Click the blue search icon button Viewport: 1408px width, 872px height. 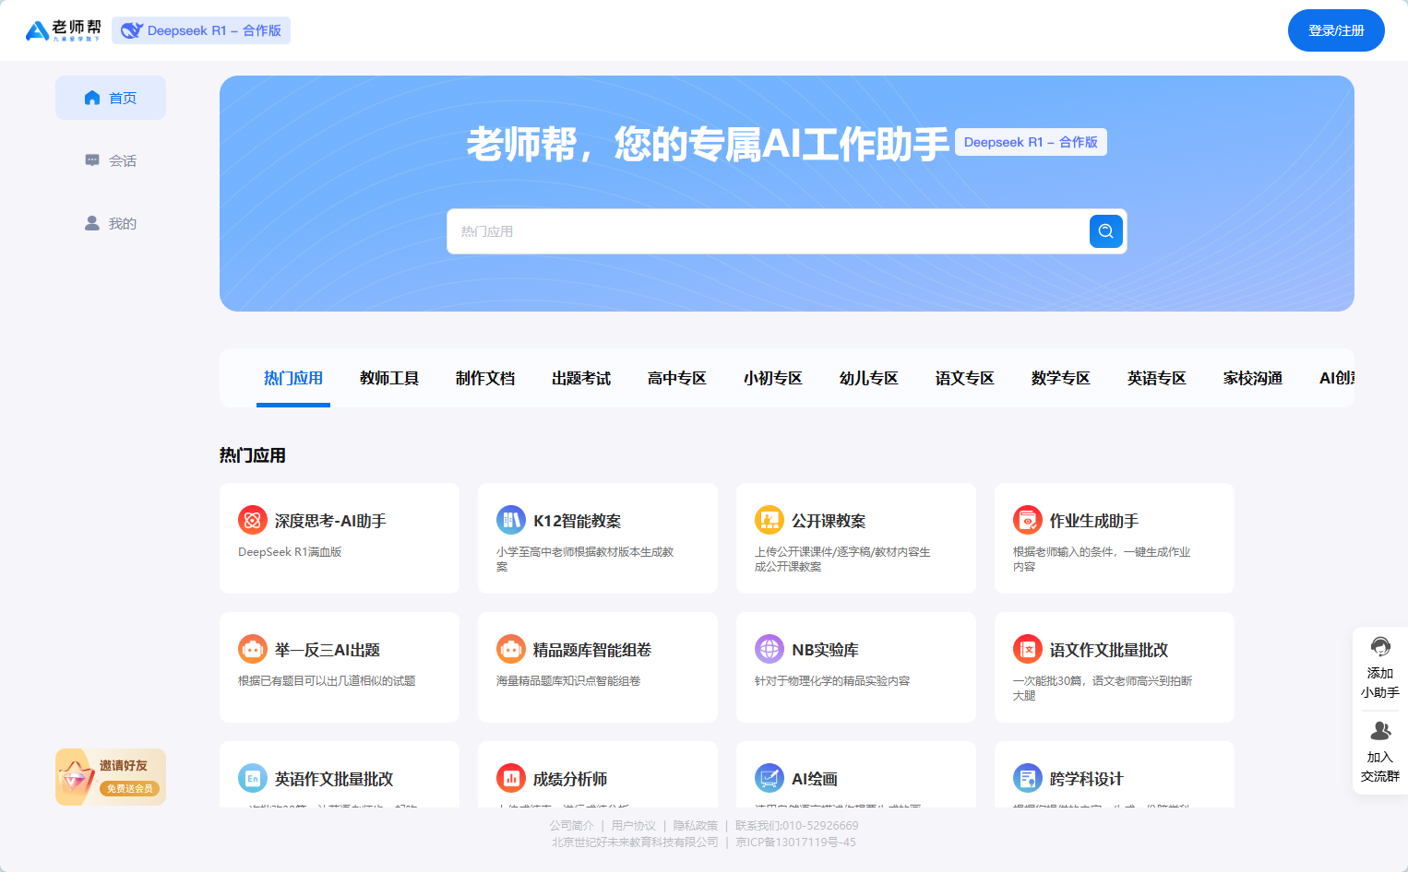[1105, 231]
